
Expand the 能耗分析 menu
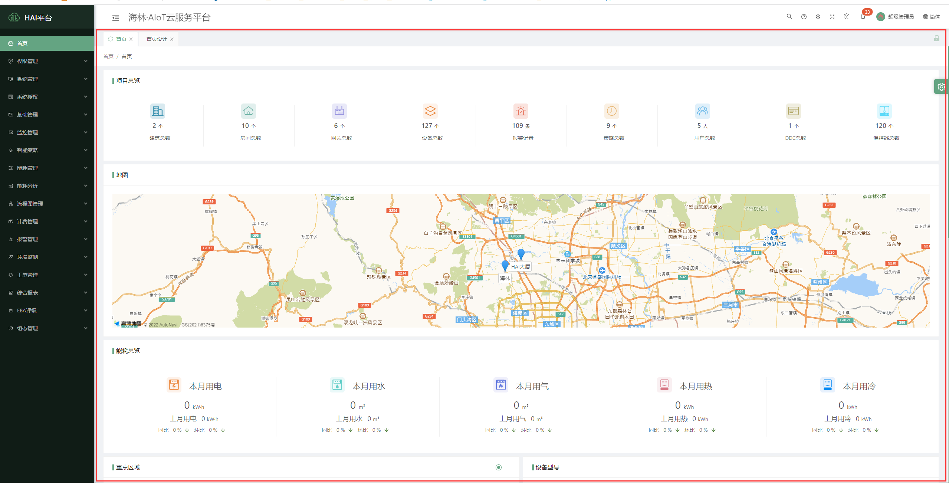pos(47,186)
